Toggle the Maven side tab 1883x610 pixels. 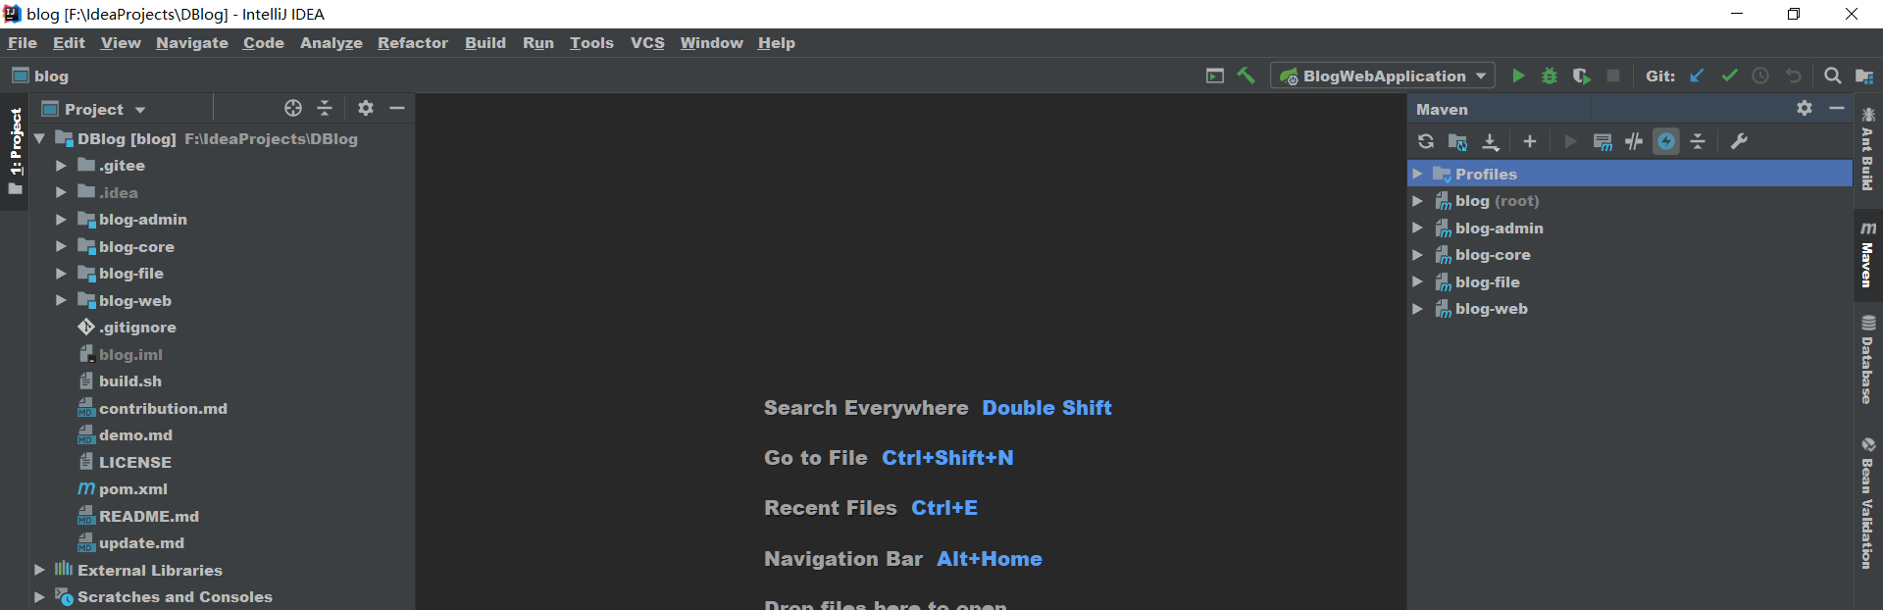tap(1867, 254)
